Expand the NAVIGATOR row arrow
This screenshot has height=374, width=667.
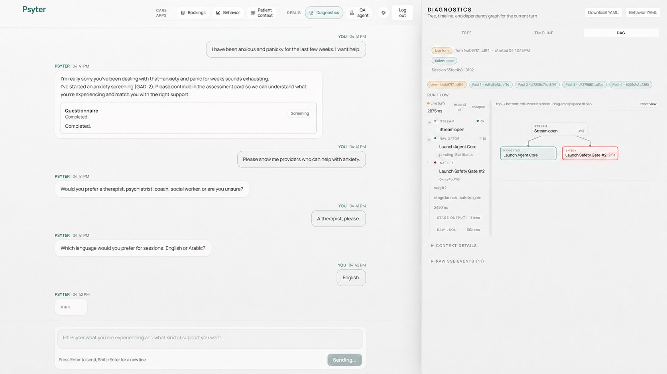[429, 140]
